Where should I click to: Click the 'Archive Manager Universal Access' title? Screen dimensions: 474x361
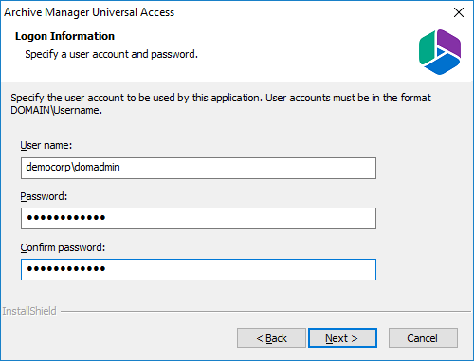pyautogui.click(x=89, y=12)
